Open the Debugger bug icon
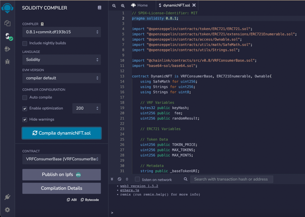Image resolution: width=305 pixels, height=217 pixels. point(7,62)
